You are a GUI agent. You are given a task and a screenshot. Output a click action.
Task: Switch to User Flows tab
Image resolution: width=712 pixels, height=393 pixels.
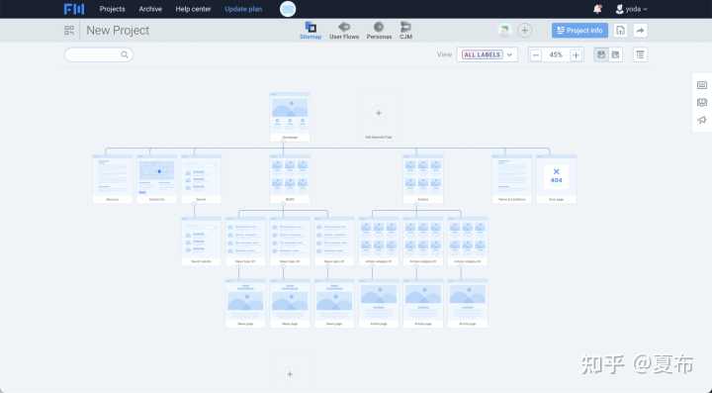344,31
